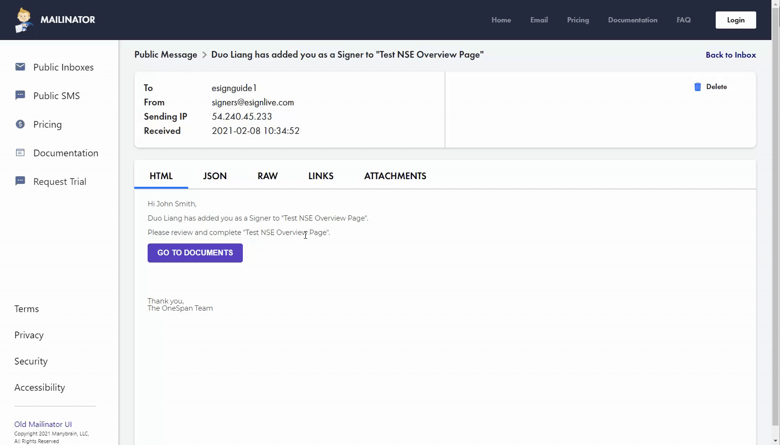Open Email in top navigation
Image resolution: width=780 pixels, height=445 pixels.
coord(539,20)
